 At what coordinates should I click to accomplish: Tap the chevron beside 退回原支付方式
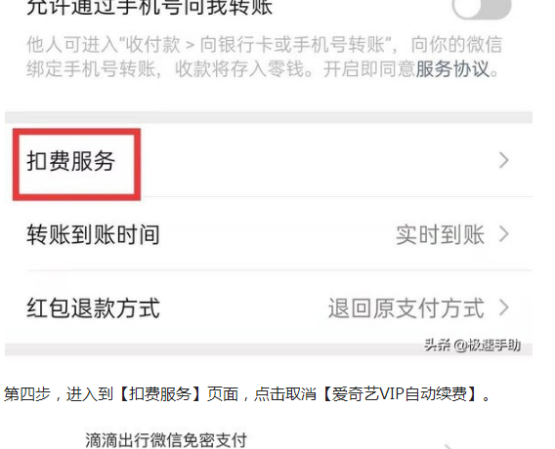click(504, 307)
